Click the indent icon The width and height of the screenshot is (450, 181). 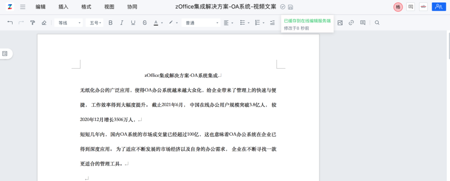(272, 22)
